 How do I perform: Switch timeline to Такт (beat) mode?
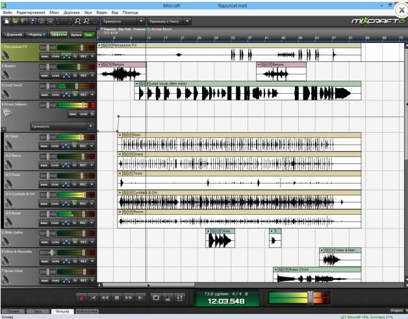89,35
